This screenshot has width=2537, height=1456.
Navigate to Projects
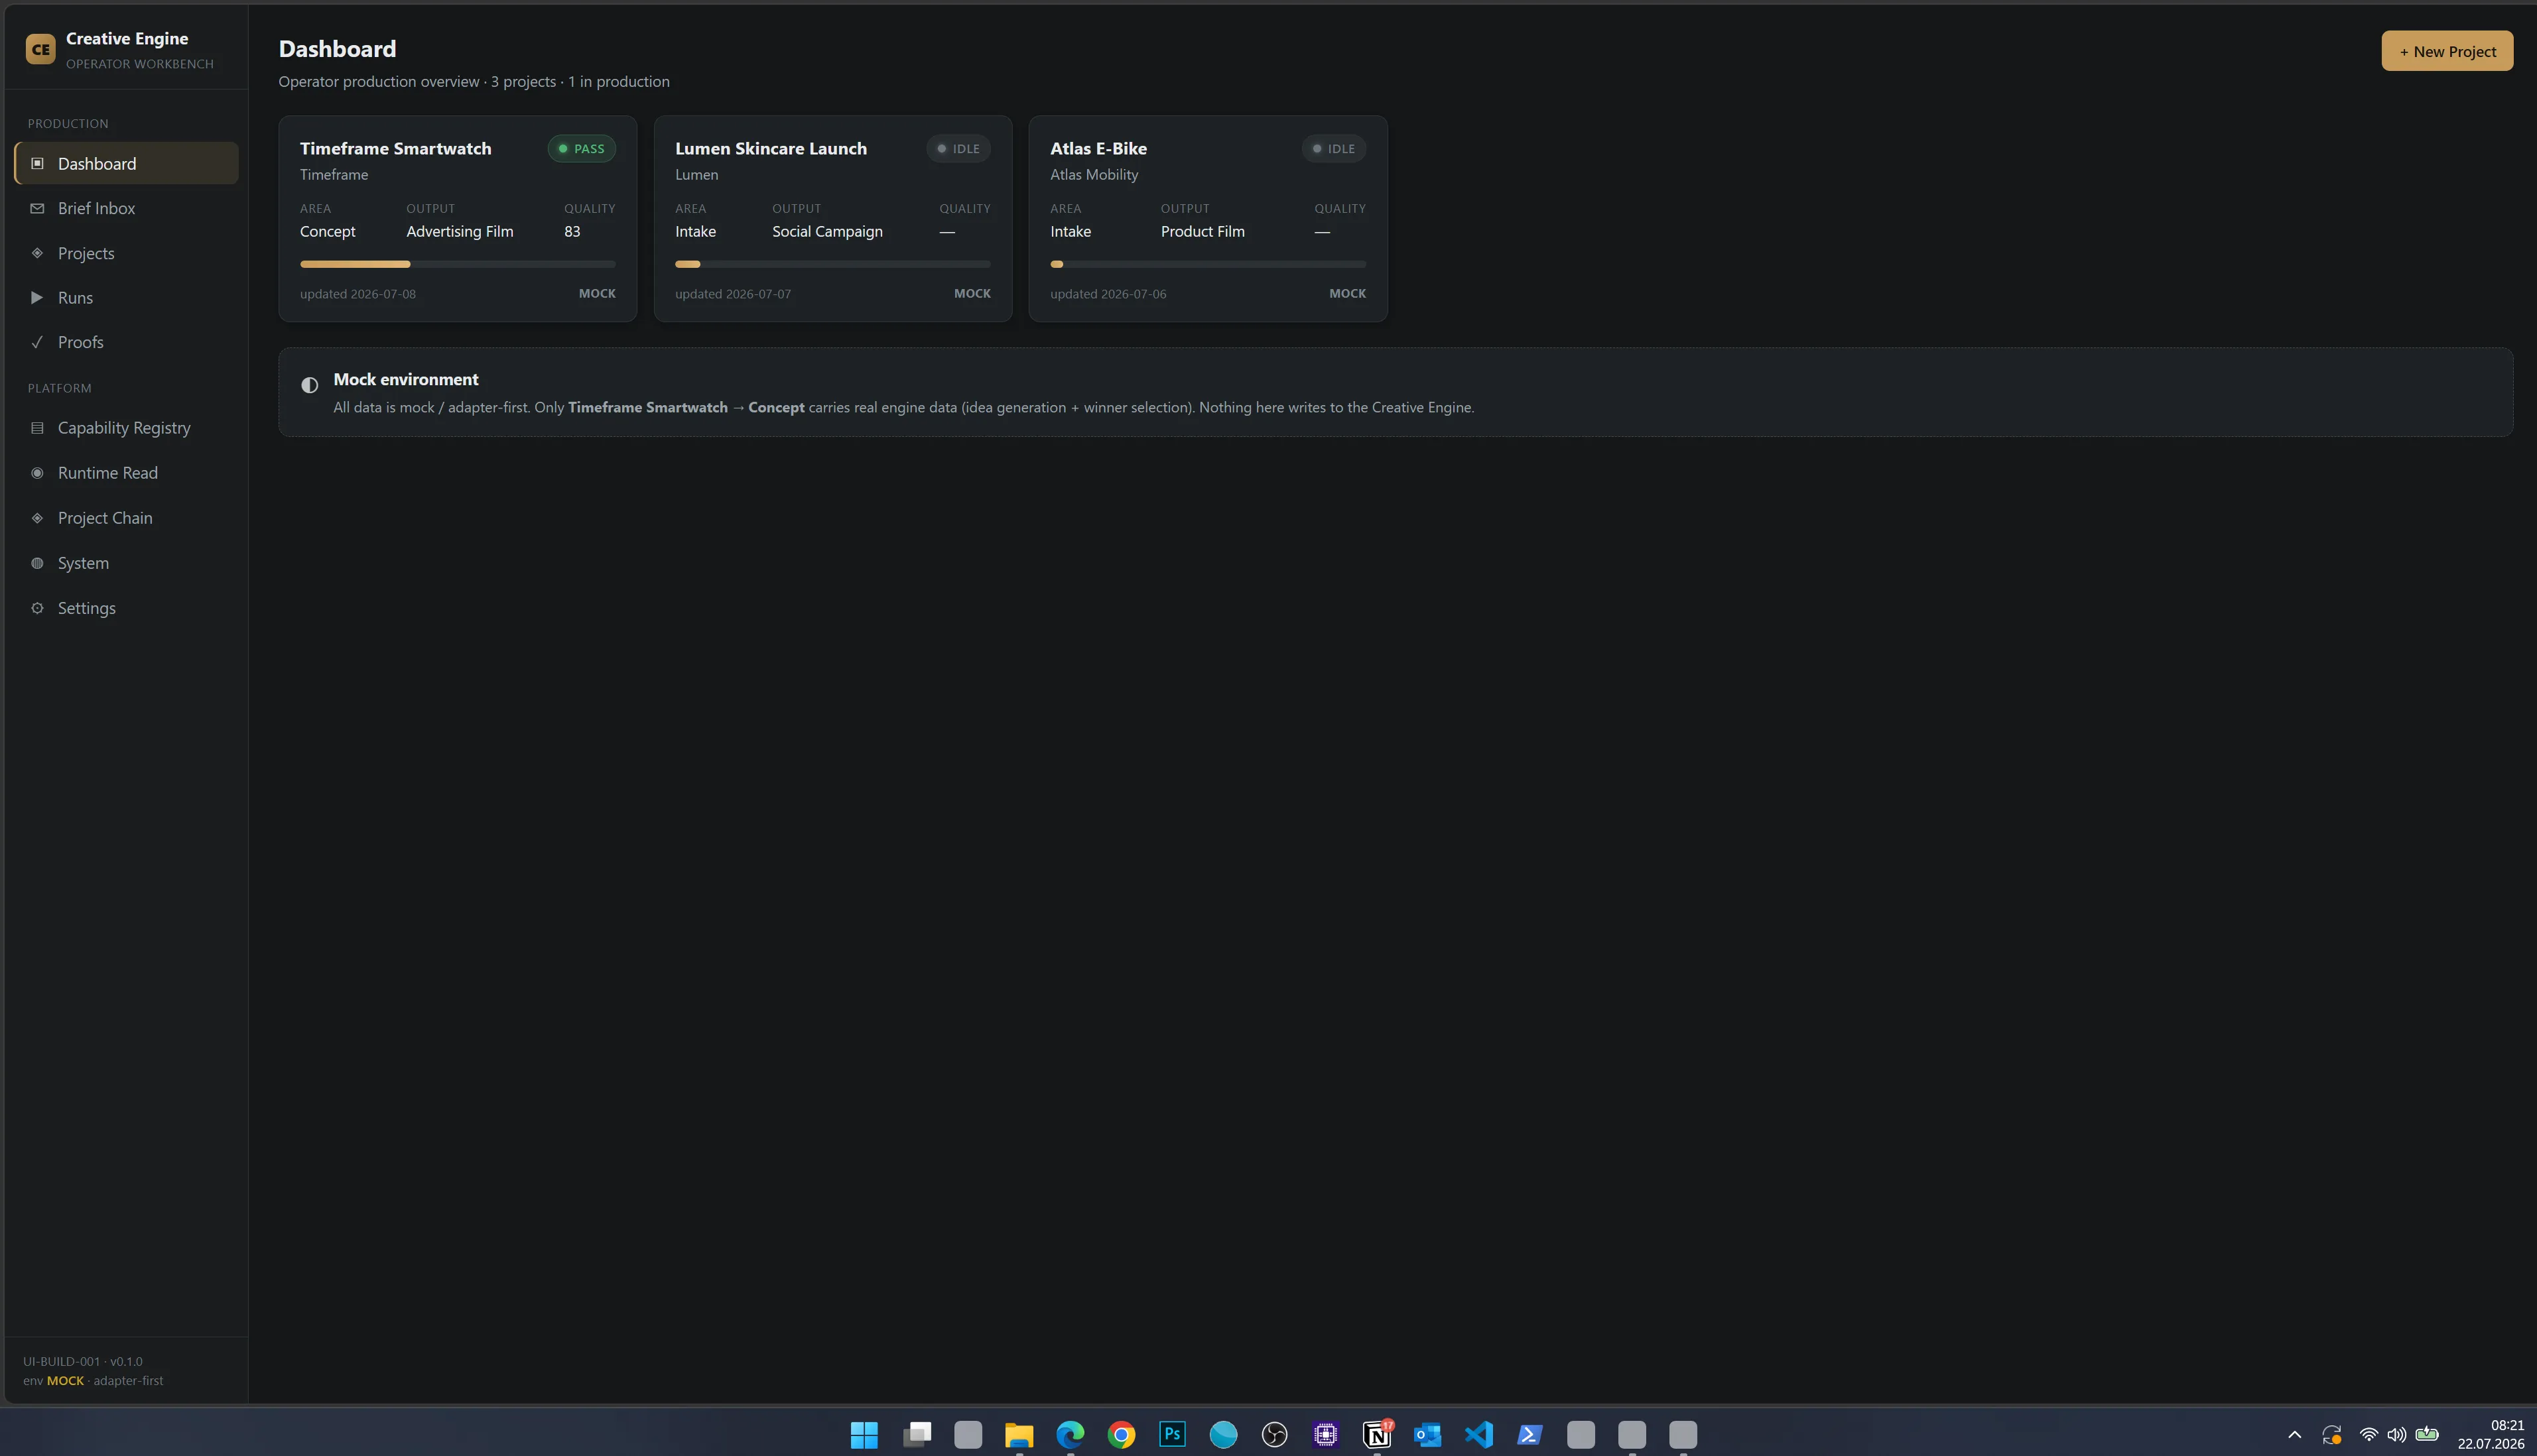[126, 253]
